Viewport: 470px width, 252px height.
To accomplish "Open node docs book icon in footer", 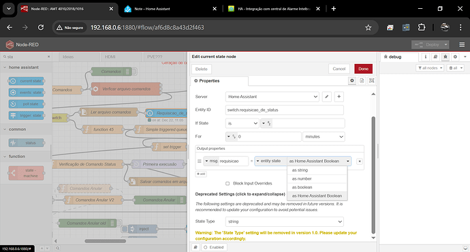I will [x=195, y=247].
